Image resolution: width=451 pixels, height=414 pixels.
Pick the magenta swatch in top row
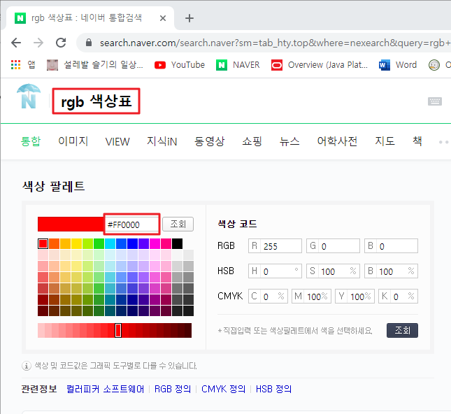pyautogui.click(x=155, y=243)
